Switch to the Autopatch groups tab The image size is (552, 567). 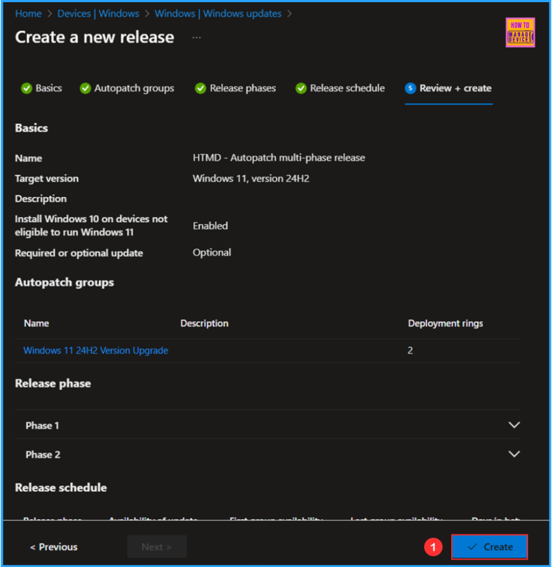coord(127,88)
